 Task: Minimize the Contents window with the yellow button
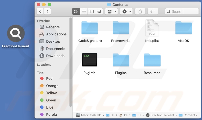click(x=44, y=5)
